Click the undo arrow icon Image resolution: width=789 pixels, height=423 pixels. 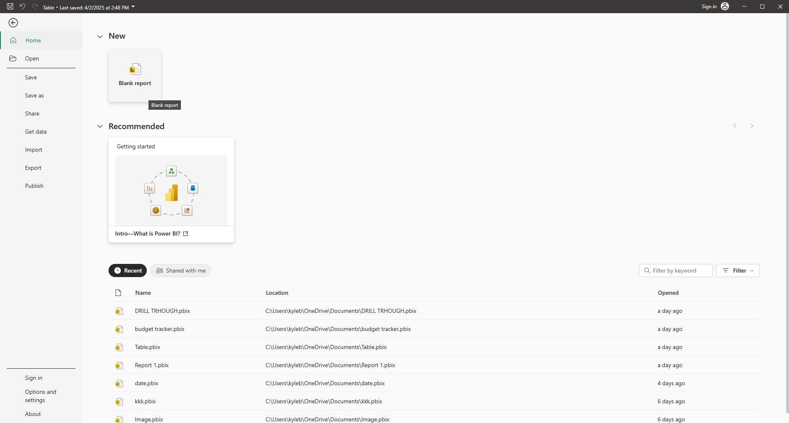23,7
